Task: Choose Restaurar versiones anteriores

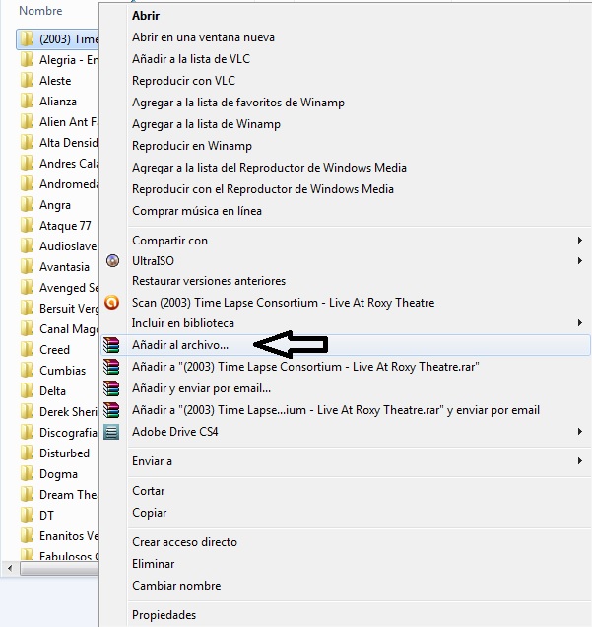Action: [209, 281]
